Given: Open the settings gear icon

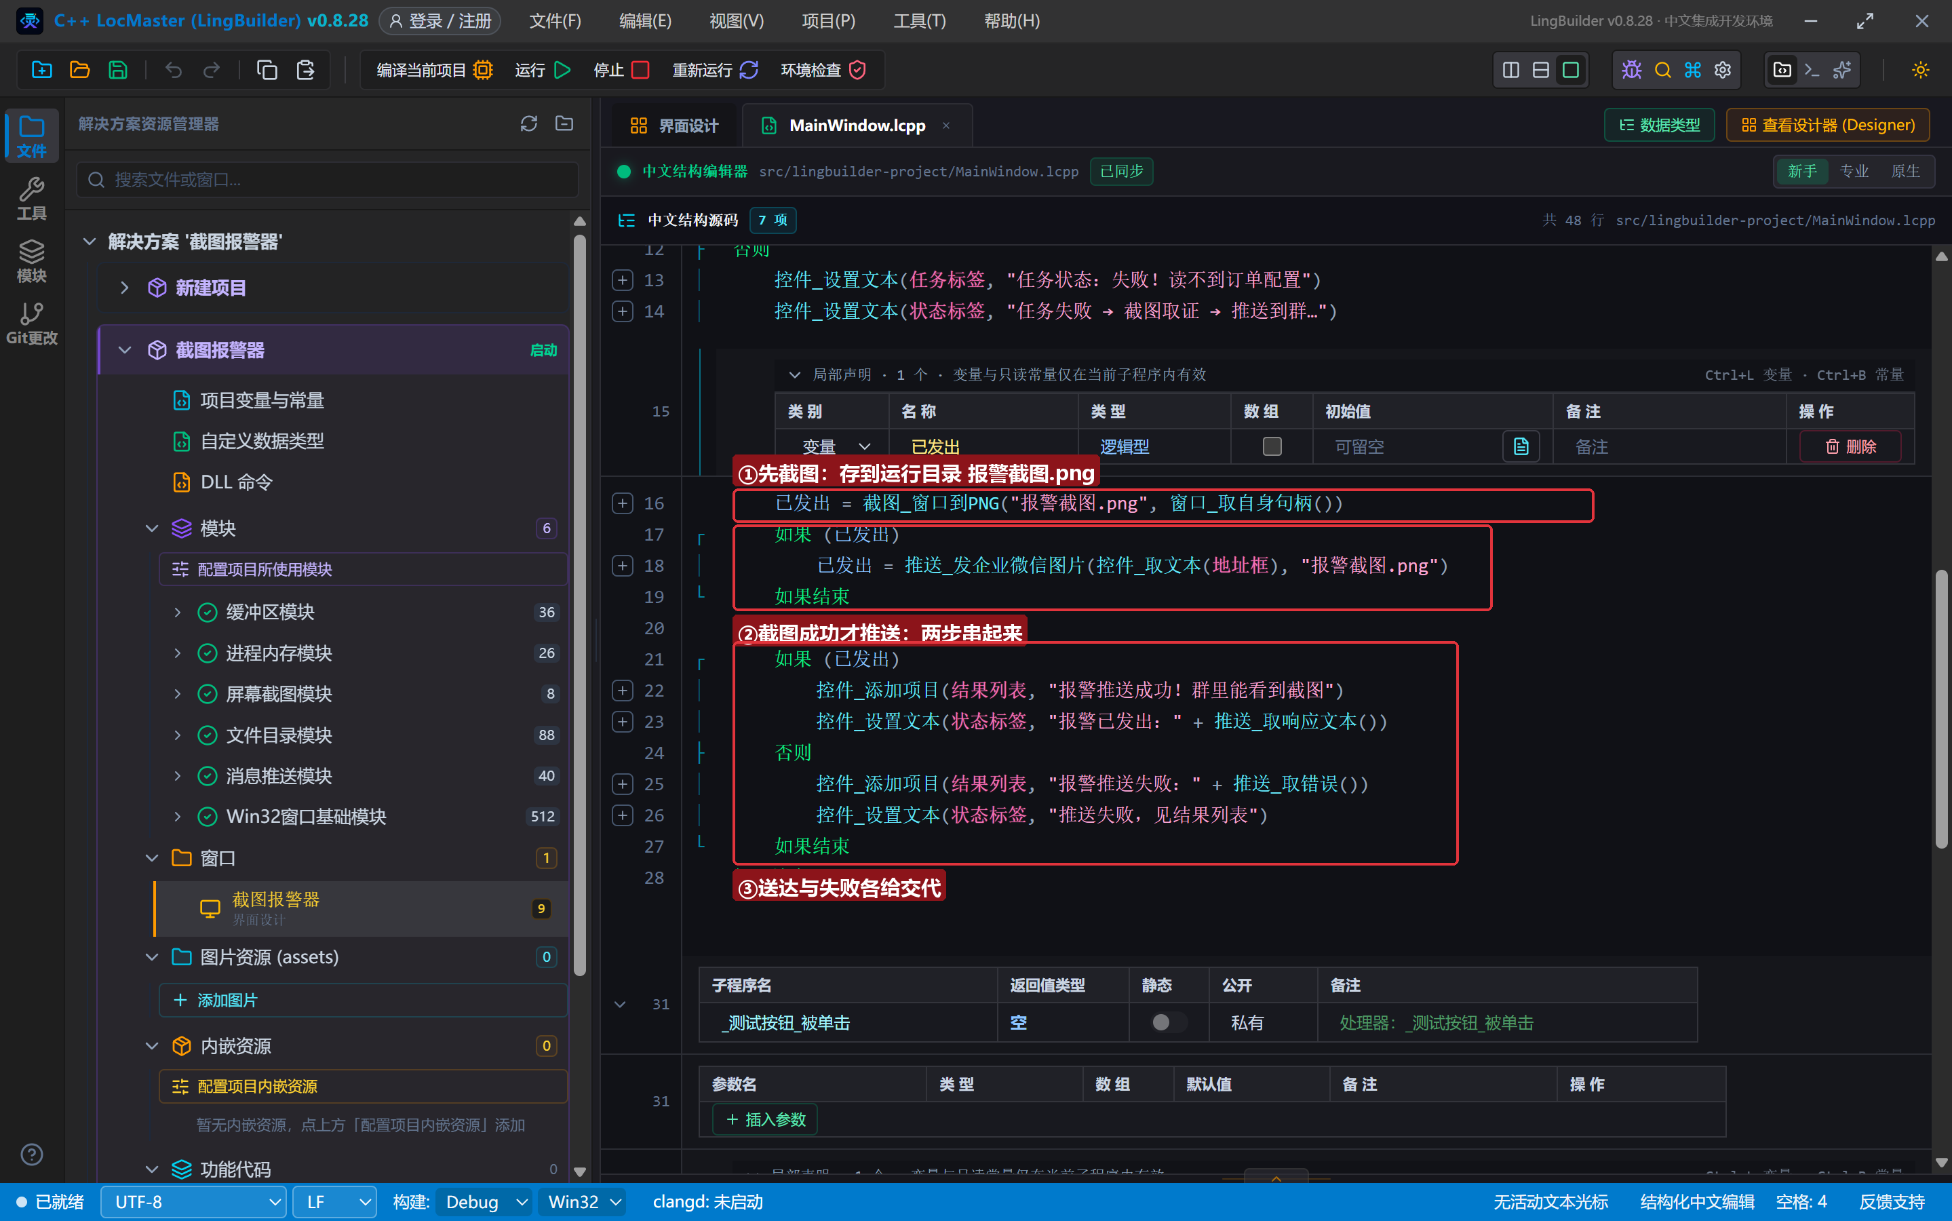Looking at the screenshot, I should (1723, 71).
